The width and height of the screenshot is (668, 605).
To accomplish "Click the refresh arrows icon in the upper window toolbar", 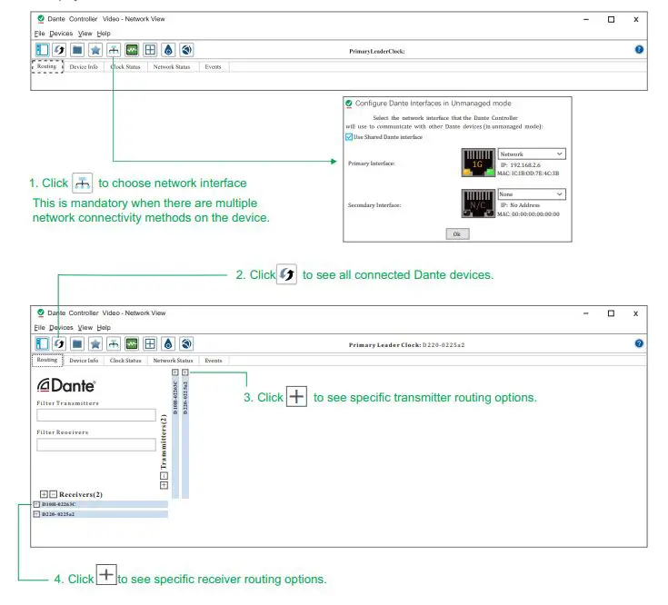I will point(59,50).
